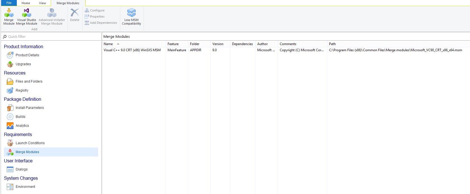Click the MainFeature cell
470x194 pixels.
pyautogui.click(x=177, y=50)
